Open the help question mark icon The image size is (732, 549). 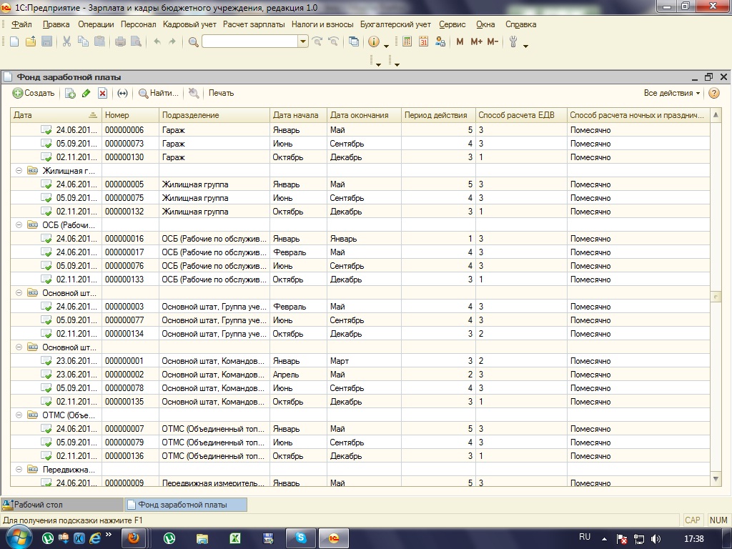[x=713, y=93]
